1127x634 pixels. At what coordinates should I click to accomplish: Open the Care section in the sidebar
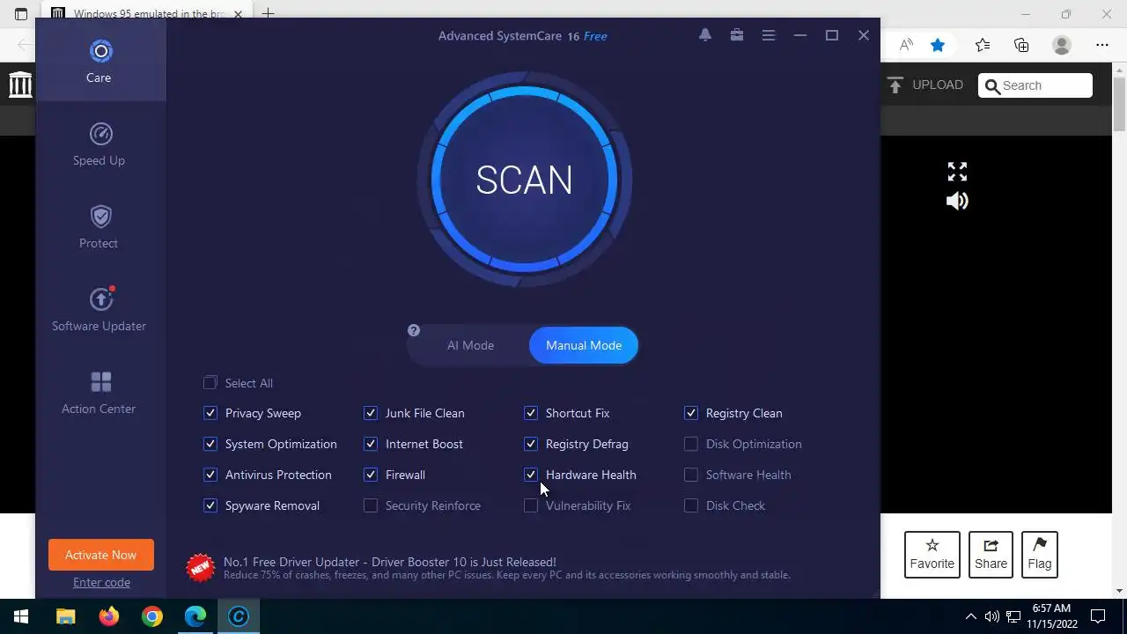[x=100, y=62]
